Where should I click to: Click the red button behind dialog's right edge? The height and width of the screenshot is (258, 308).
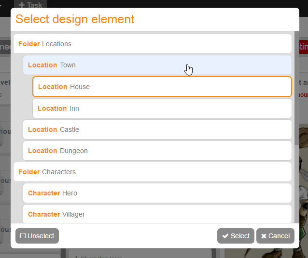pyautogui.click(x=303, y=47)
